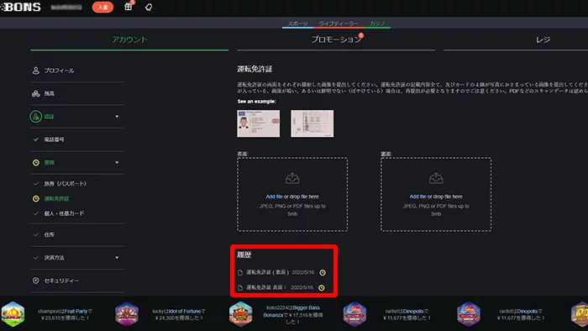
Task: Open Bigger Bass Bonanza game icon
Action: coord(240,314)
